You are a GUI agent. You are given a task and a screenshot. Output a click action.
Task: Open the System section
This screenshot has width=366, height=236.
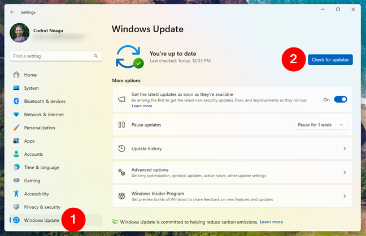click(56, 88)
